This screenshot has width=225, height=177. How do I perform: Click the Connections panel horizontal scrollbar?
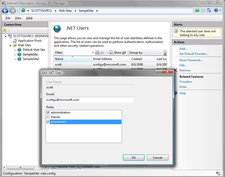25,168
